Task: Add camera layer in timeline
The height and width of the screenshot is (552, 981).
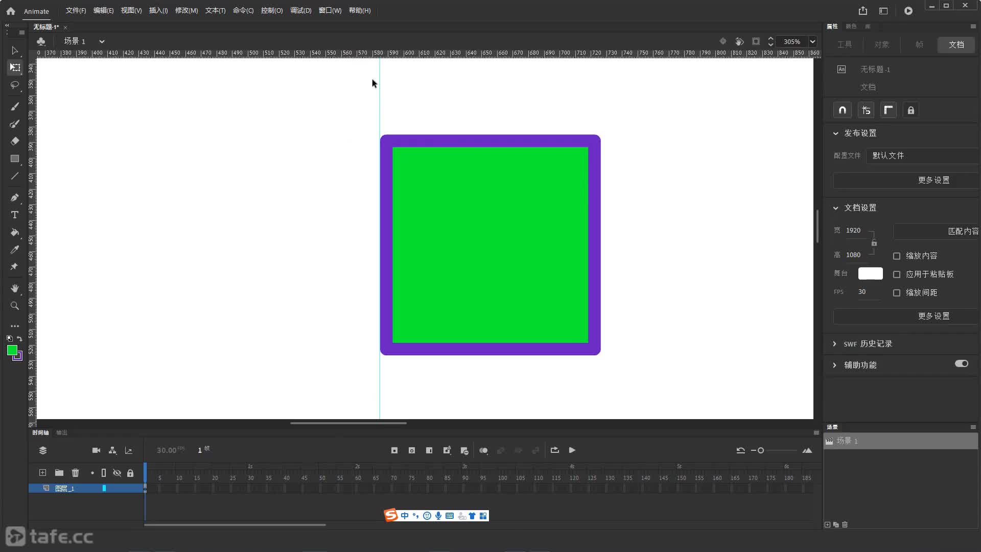Action: (x=96, y=450)
